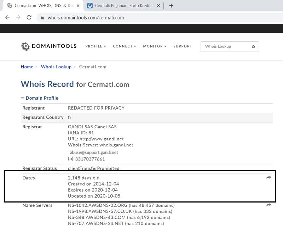Image resolution: width=283 pixels, height=228 pixels.
Task: Click NS-1042.AWSDNS-02.ORG name server
Action: pyautogui.click(x=98, y=205)
